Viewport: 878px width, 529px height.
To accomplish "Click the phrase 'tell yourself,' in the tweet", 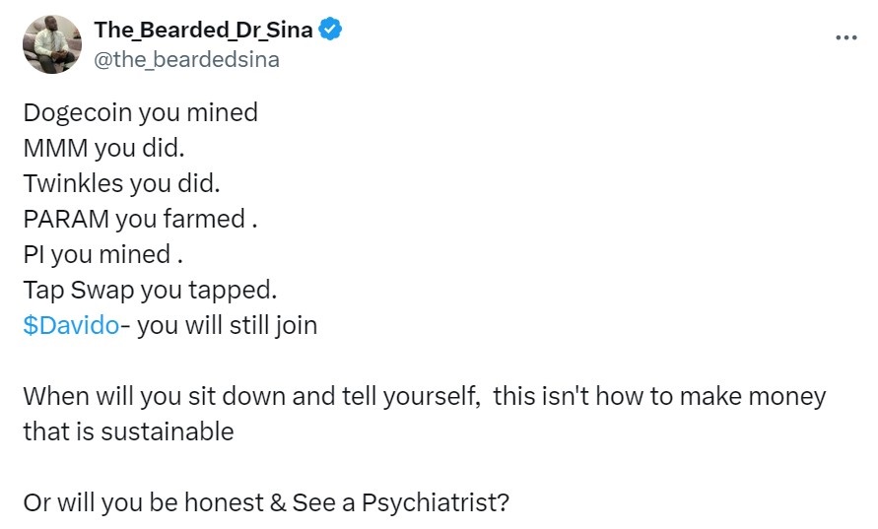I will click(411, 396).
